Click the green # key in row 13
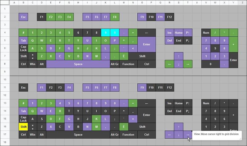 click(23, 103)
